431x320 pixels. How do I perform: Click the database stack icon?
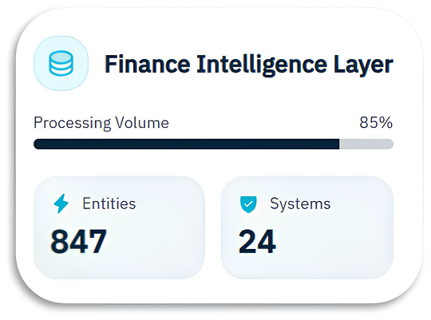(61, 63)
